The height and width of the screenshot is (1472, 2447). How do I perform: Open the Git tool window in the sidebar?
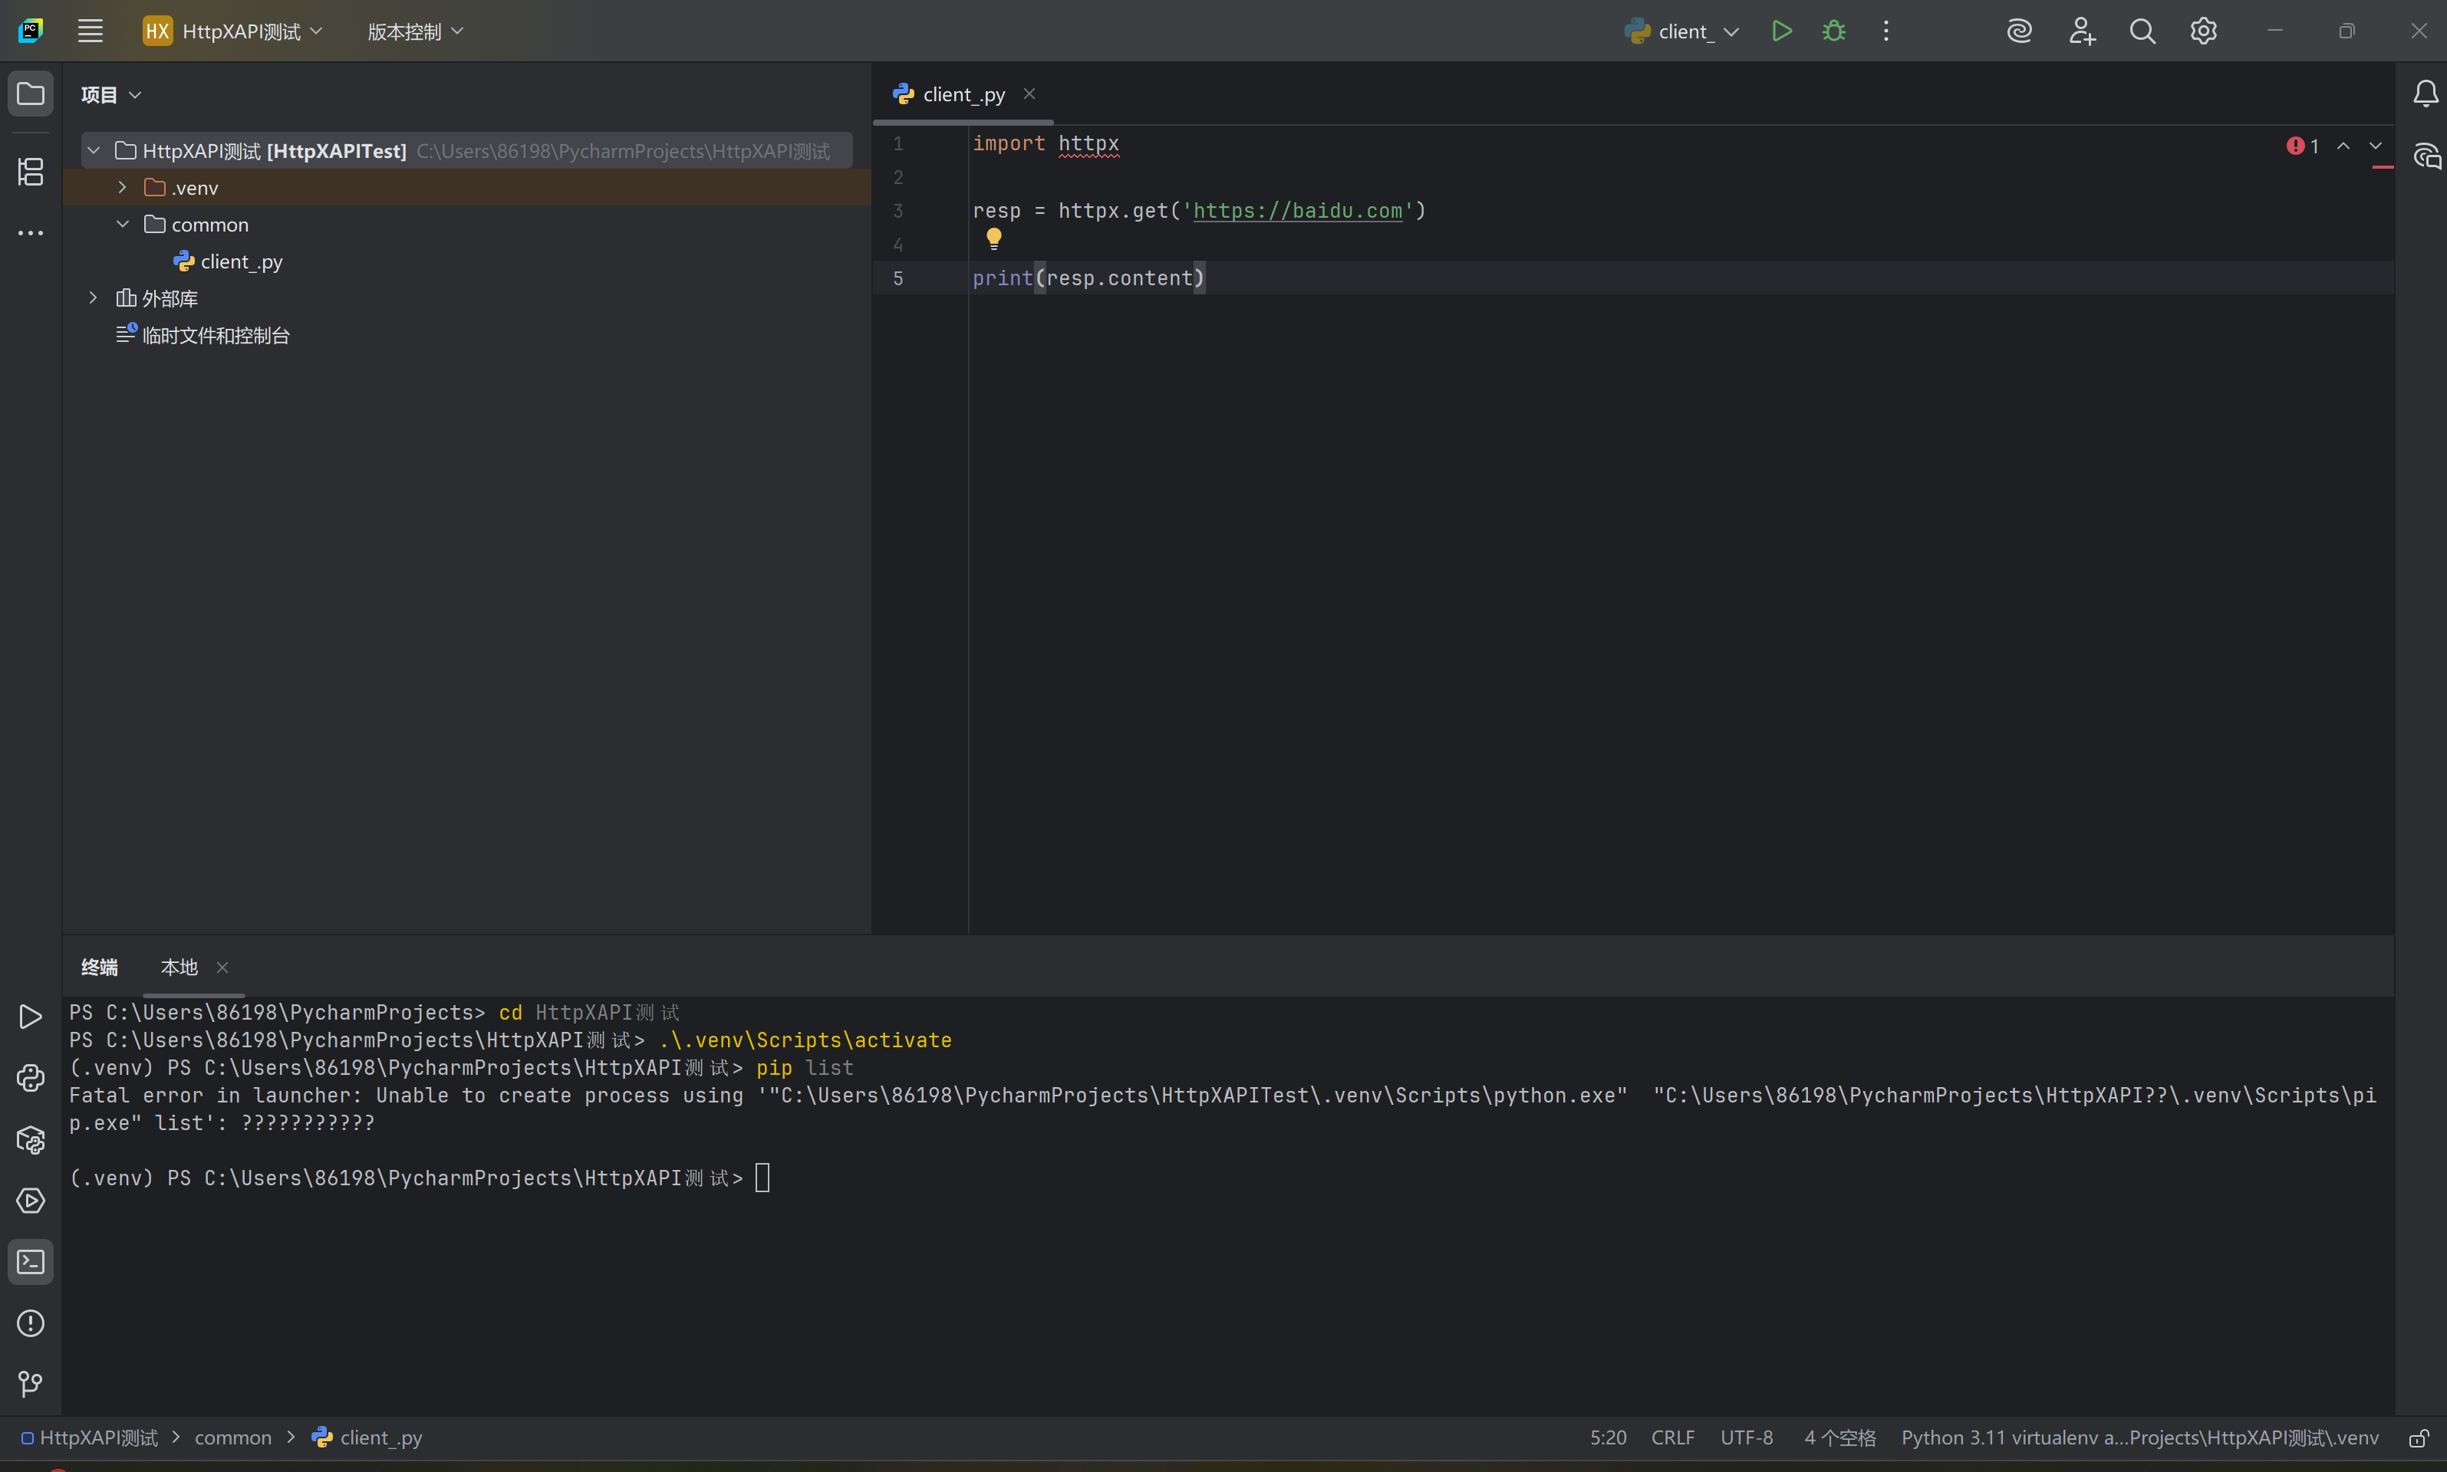(x=31, y=1385)
